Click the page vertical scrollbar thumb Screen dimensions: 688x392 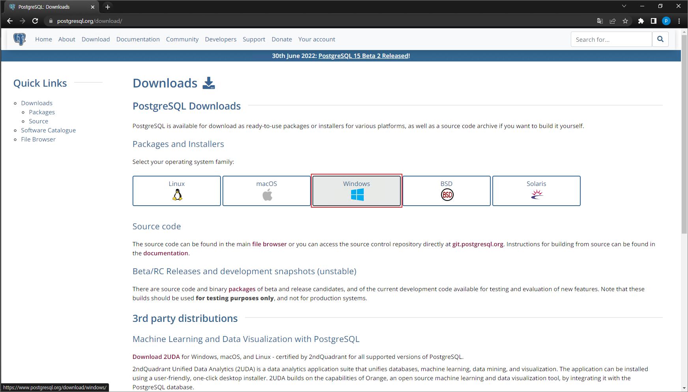[x=684, y=134]
